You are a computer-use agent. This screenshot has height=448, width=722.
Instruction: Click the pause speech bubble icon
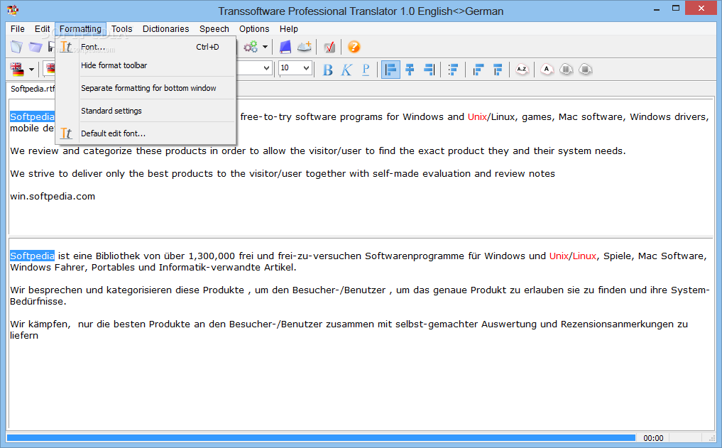coord(566,70)
